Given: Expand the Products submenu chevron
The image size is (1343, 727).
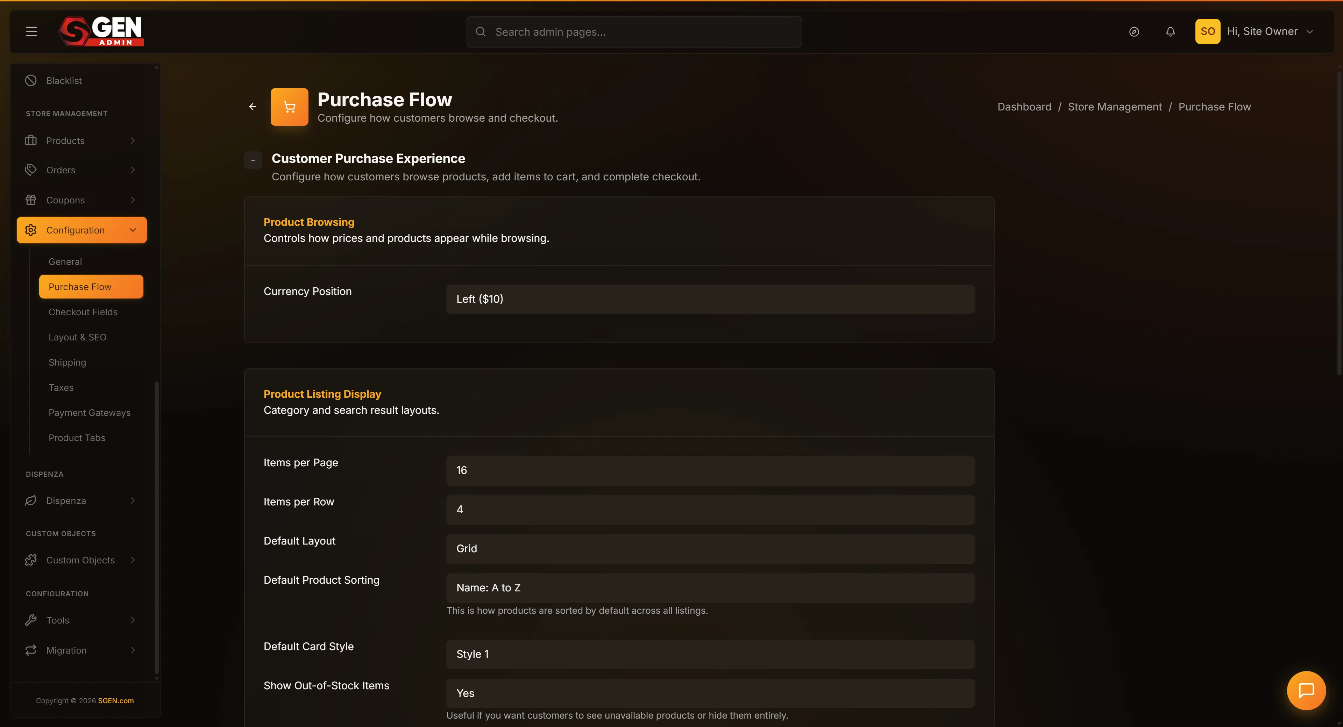Looking at the screenshot, I should [x=133, y=140].
